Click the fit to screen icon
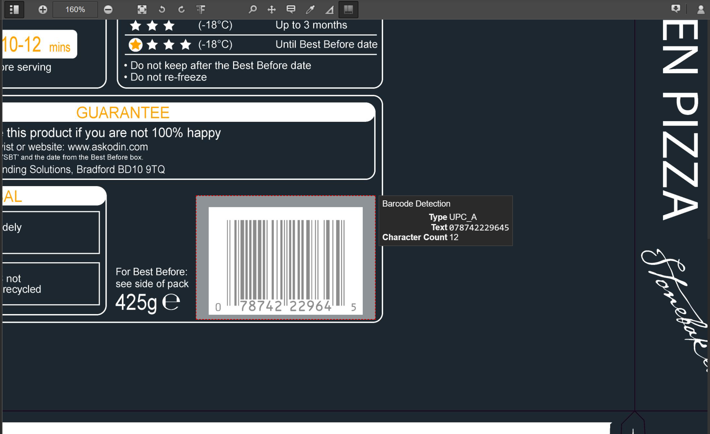 [142, 10]
